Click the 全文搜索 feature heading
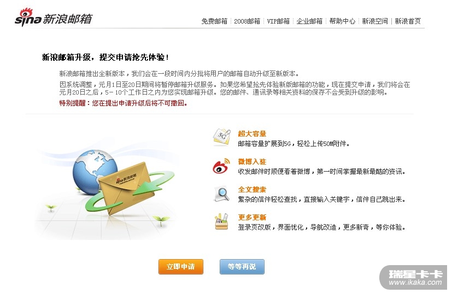This screenshot has height=293, width=452. click(252, 190)
